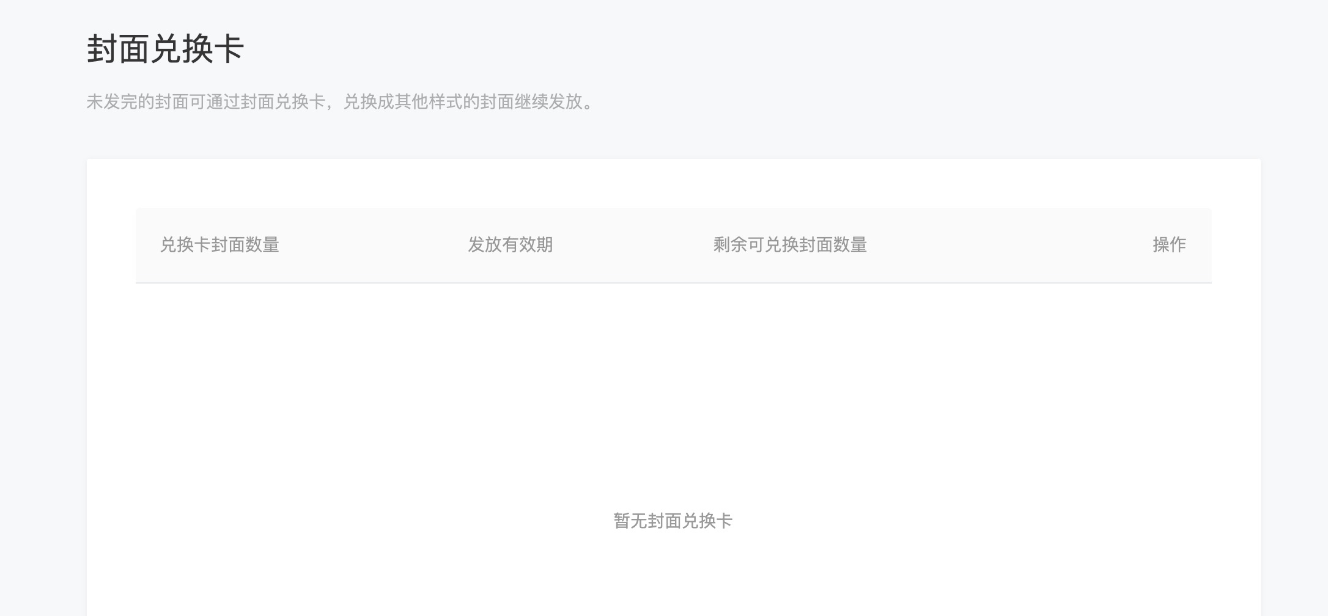This screenshot has width=1328, height=616.
Task: Choose the first table header 兑换卡封面数量
Action: (x=219, y=244)
